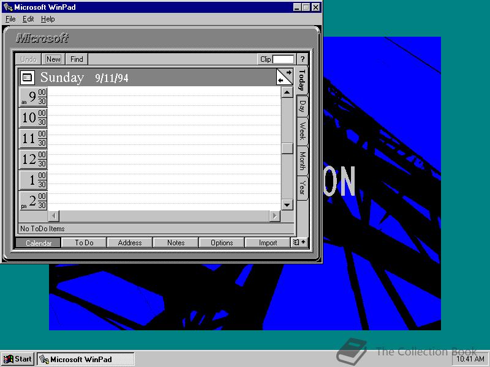Image resolution: width=490 pixels, height=367 pixels.
Task: Switch to the Day side tab
Action: 302,106
